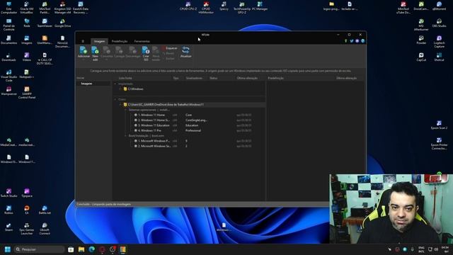The width and height of the screenshot is (453, 255).
Task: Click the Criar ISO toolbar button
Action: (146, 54)
